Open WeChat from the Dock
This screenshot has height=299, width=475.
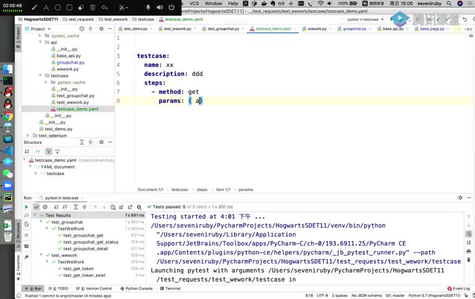tap(8, 173)
